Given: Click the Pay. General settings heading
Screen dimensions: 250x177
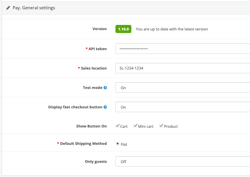Looking at the screenshot, I should pos(34,8).
